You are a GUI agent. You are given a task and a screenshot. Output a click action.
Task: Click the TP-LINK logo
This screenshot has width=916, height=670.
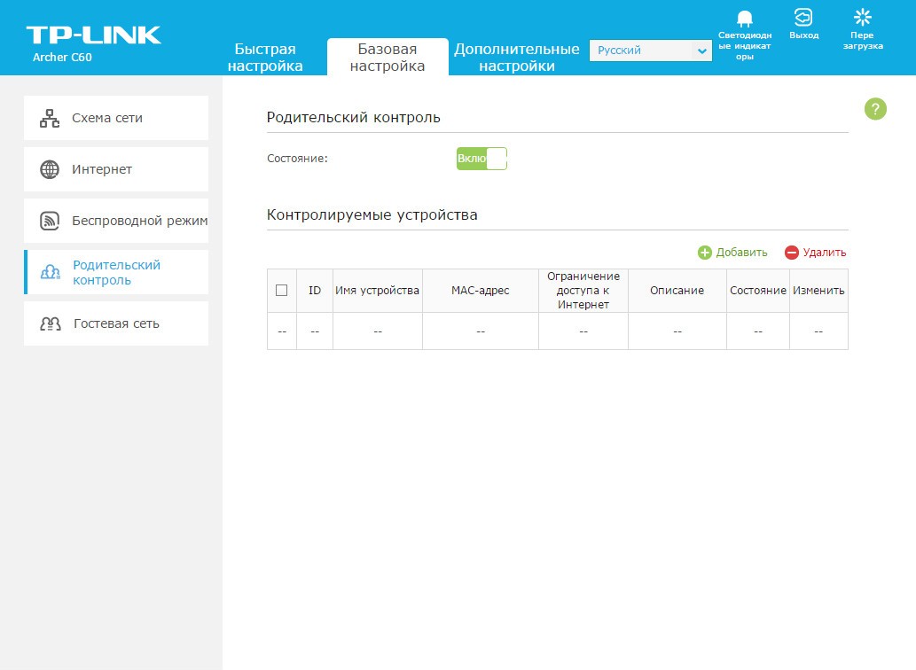[x=93, y=35]
